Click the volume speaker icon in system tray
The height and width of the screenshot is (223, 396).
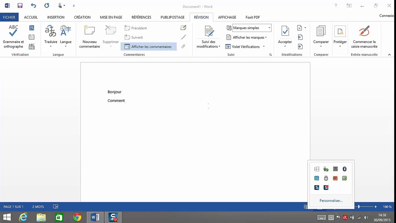(366, 217)
